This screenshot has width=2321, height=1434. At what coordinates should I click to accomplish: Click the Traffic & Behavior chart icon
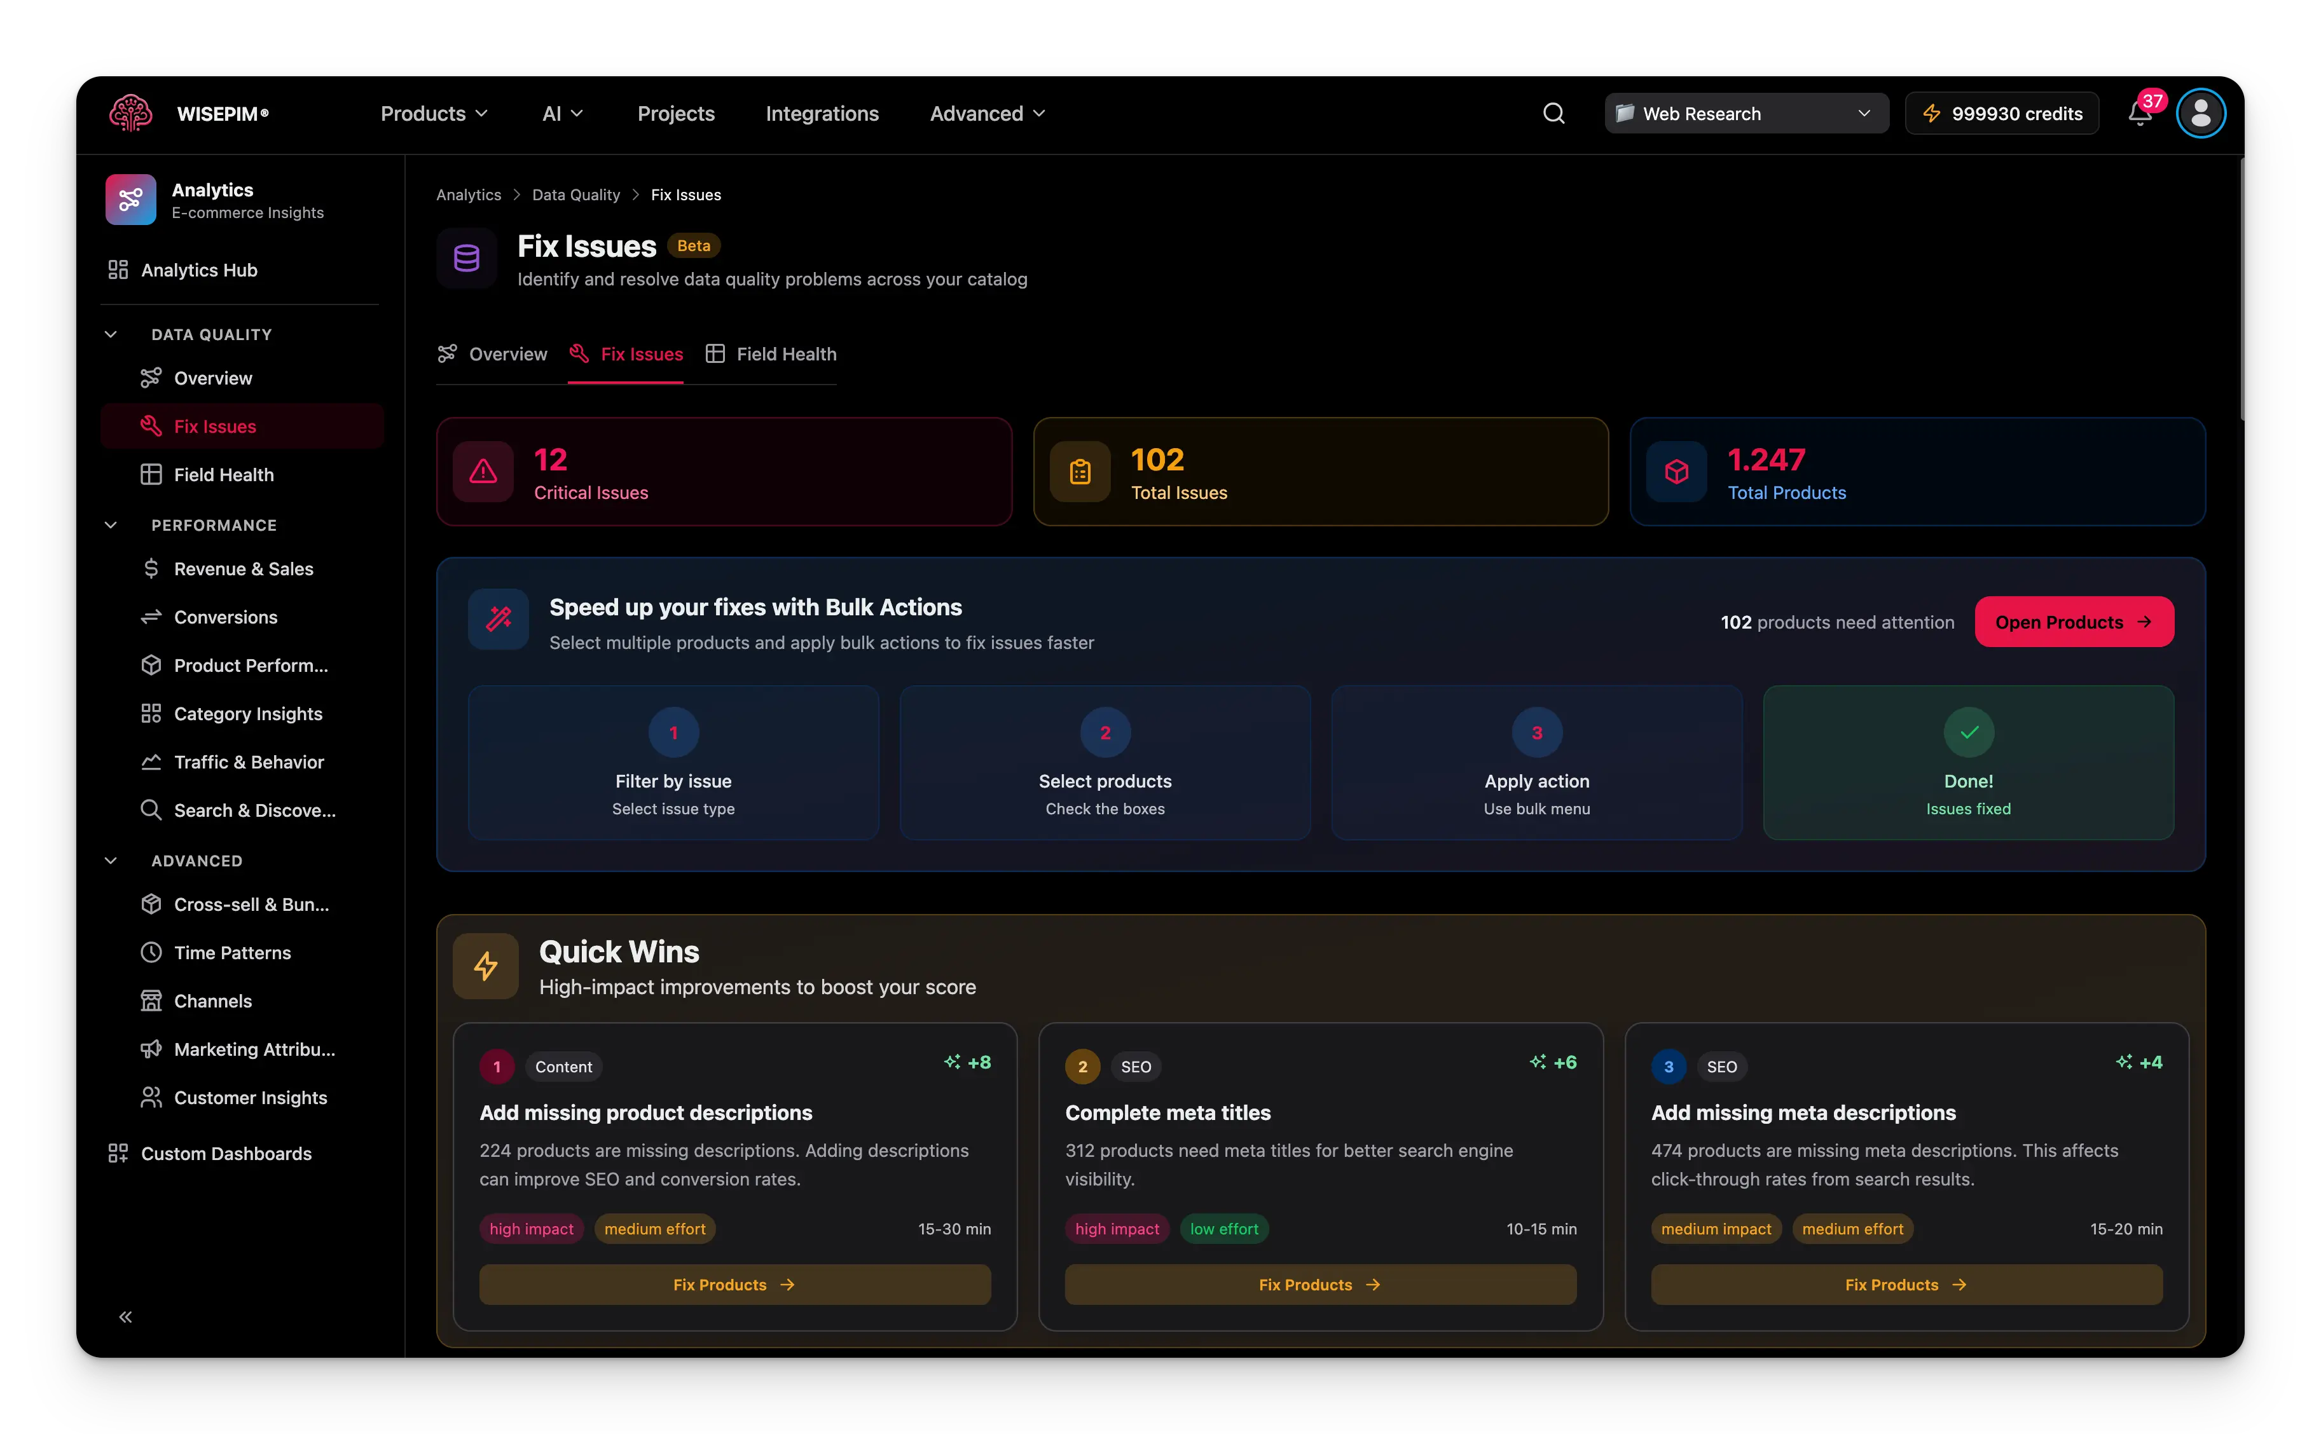click(153, 761)
